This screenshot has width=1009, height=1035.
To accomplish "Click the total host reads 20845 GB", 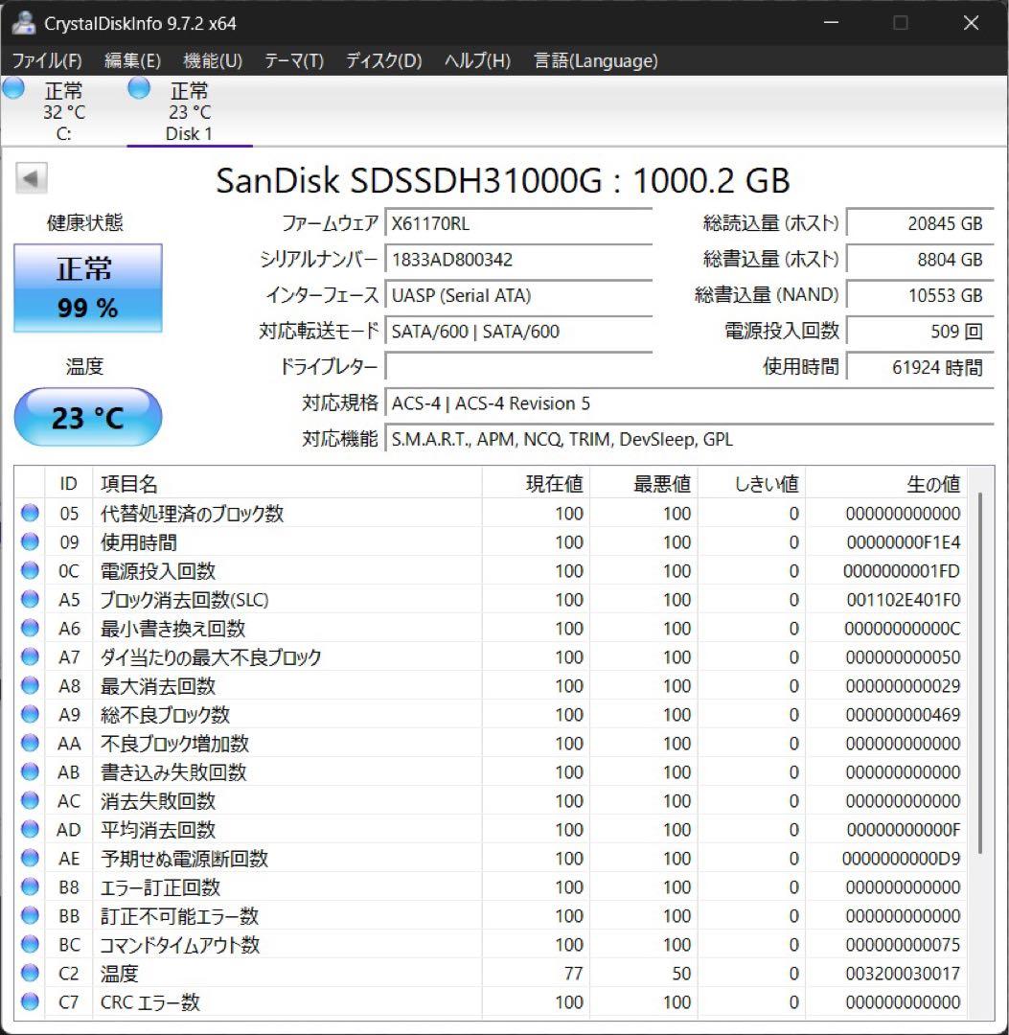I will (x=920, y=223).
